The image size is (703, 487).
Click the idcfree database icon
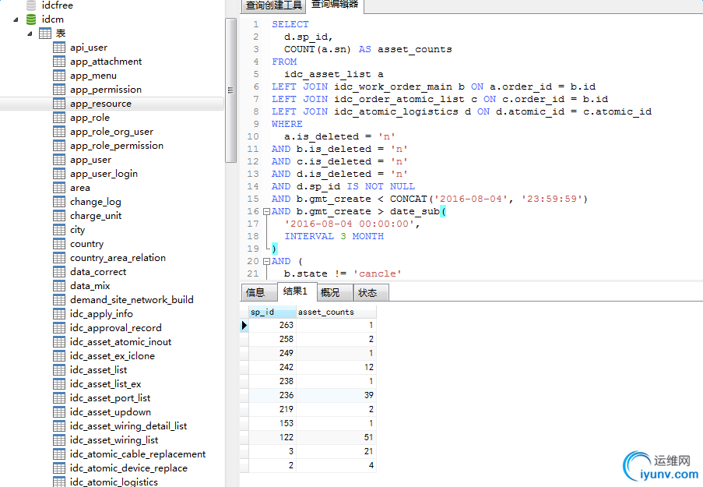click(x=31, y=5)
